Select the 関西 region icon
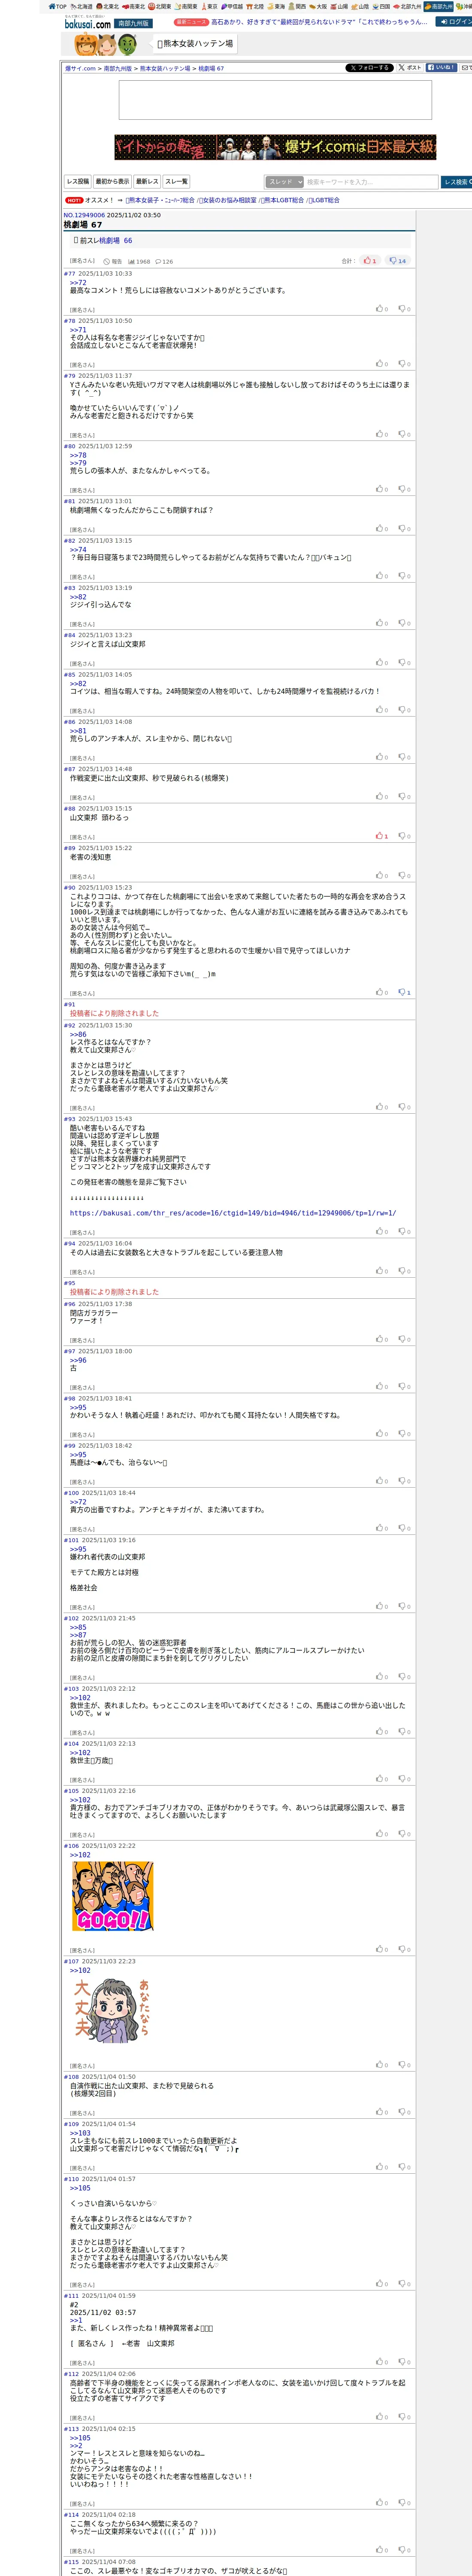Viewport: 472px width, 2576px height. (x=297, y=6)
